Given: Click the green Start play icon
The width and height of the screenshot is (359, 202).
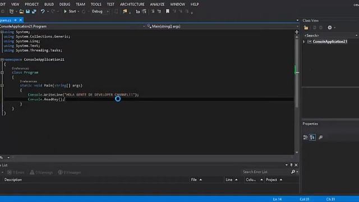Looking at the screenshot, I should (x=65, y=11).
